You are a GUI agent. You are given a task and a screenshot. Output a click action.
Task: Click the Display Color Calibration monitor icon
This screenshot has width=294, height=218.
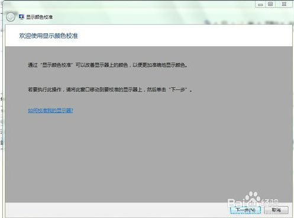pyautogui.click(x=21, y=17)
